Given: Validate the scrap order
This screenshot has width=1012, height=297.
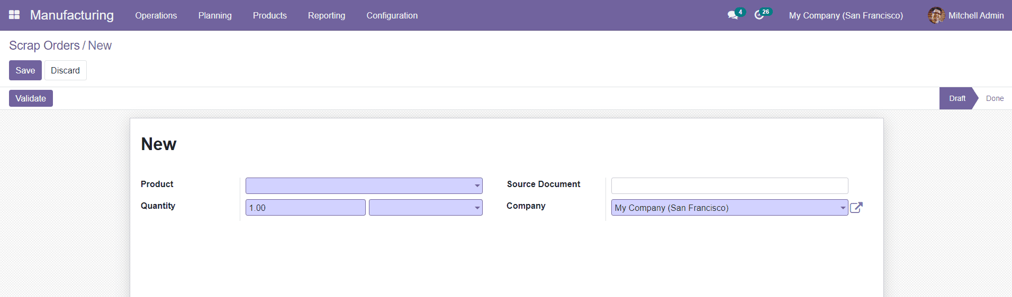Looking at the screenshot, I should click(x=31, y=98).
